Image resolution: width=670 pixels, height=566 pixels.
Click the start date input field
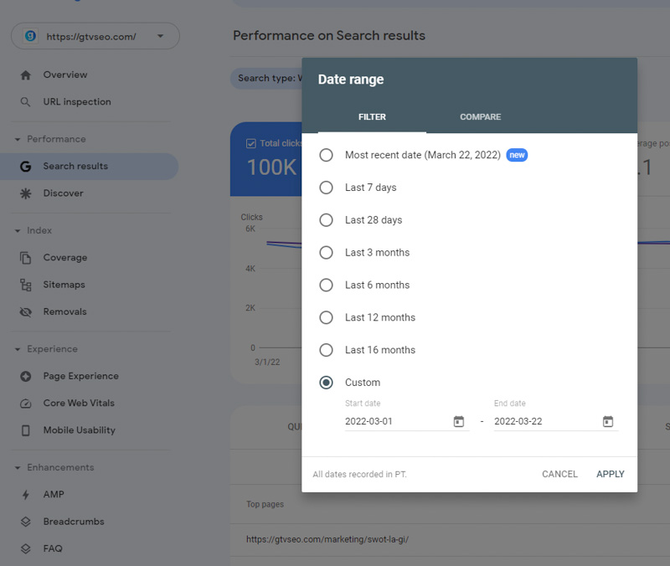[x=395, y=421]
